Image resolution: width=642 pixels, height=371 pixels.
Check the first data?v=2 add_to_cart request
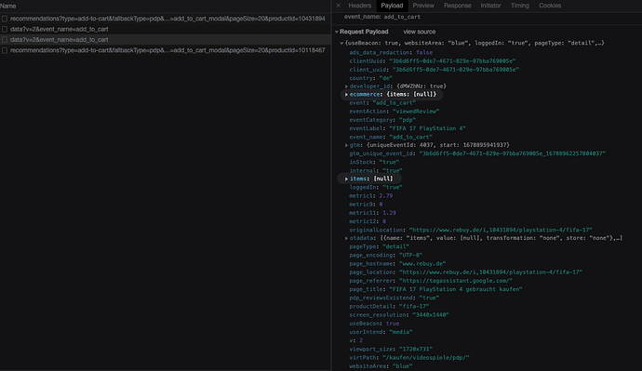5,30
